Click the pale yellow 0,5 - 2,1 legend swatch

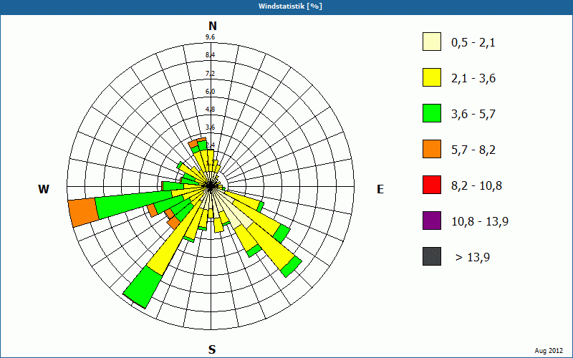[432, 42]
